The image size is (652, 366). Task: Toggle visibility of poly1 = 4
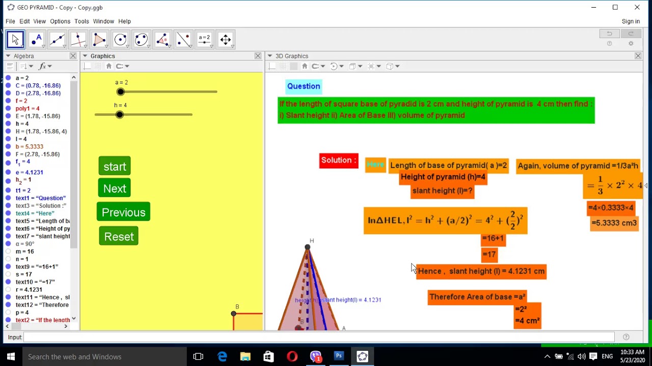[x=8, y=109]
